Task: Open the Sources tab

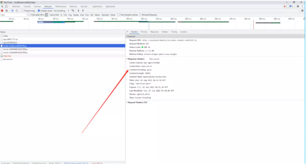Action: point(37,6)
